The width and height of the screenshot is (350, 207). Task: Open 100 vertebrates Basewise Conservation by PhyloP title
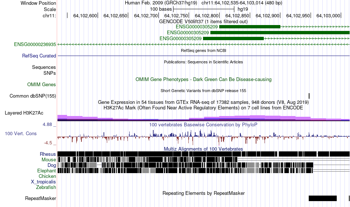click(203, 125)
